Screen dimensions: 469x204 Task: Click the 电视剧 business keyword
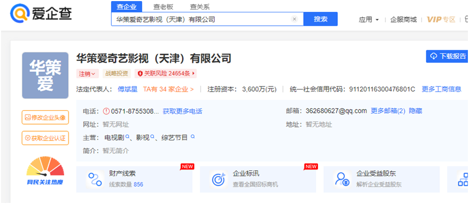(x=114, y=138)
